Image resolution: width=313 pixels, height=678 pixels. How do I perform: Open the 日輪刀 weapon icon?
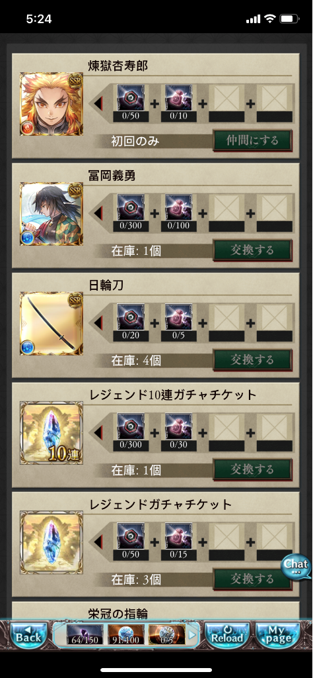tap(52, 324)
